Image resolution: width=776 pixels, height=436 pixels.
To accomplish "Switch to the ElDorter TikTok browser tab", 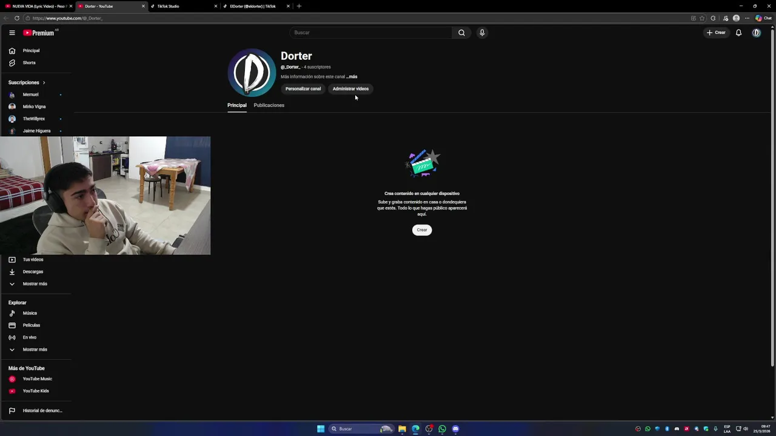I will (255, 6).
